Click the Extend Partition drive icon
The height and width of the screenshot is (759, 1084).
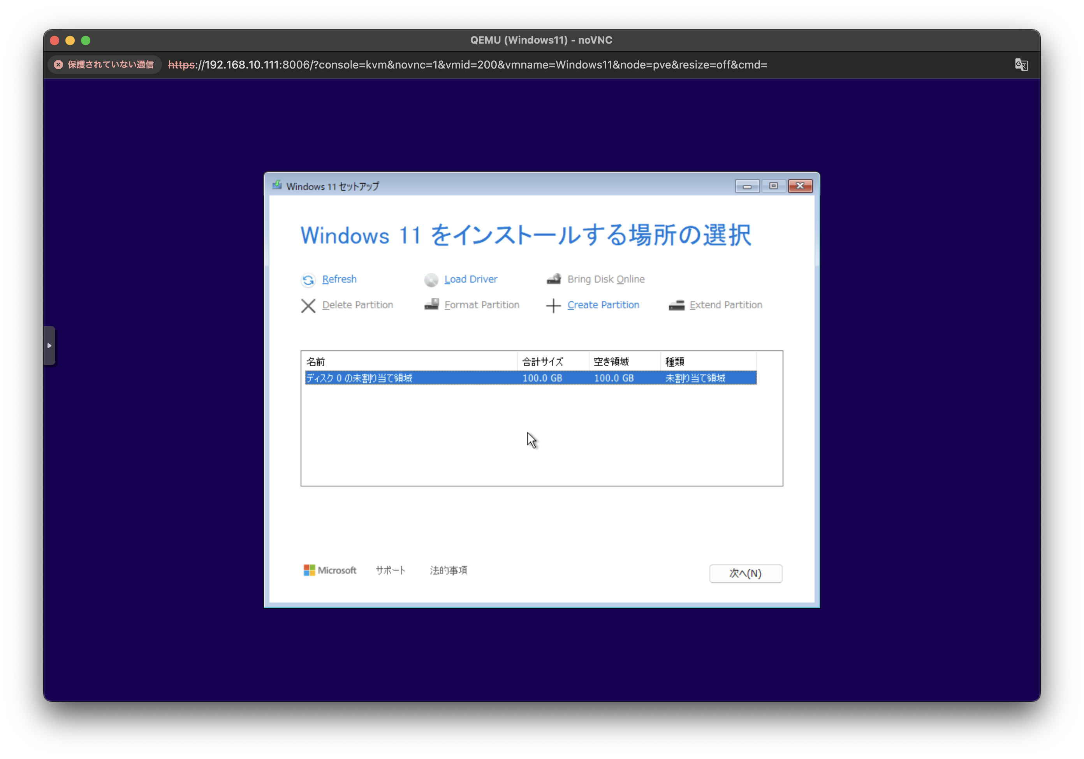(x=676, y=306)
